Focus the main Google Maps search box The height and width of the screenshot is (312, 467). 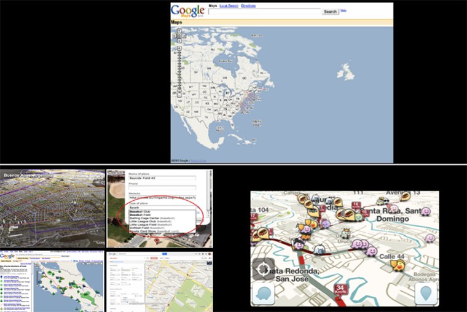(x=264, y=12)
